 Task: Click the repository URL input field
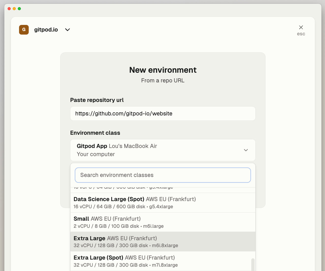(163, 114)
